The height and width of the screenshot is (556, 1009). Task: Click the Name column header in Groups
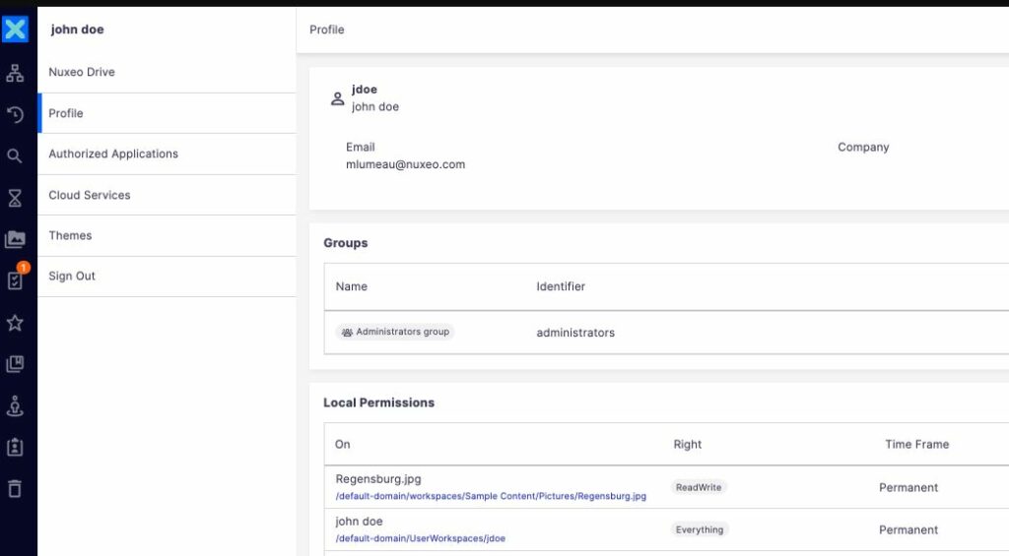pyautogui.click(x=352, y=286)
